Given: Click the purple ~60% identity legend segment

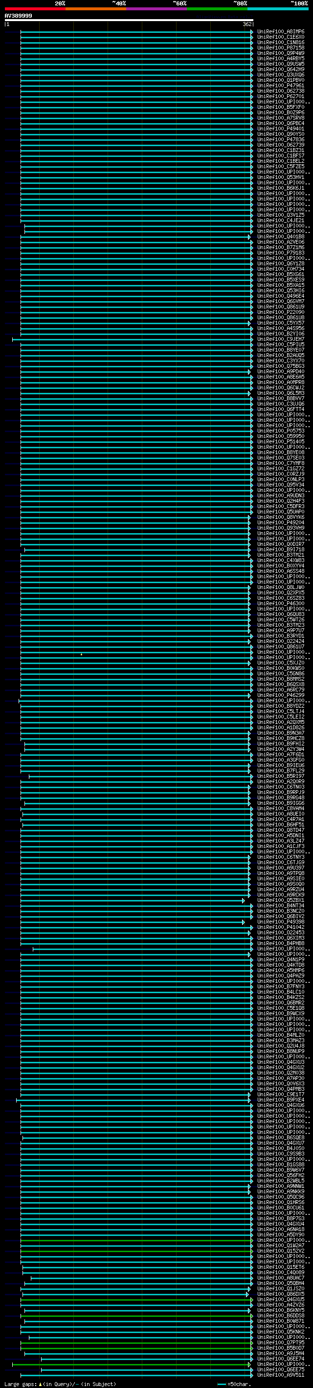Looking at the screenshot, I should [156, 9].
